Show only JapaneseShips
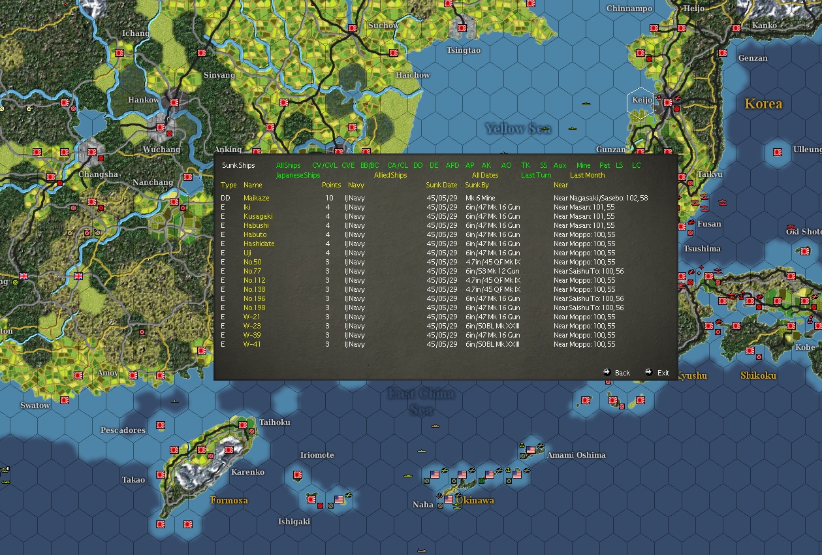Image resolution: width=822 pixels, height=555 pixels. pyautogui.click(x=298, y=176)
